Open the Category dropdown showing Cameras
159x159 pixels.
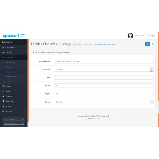(x=104, y=69)
